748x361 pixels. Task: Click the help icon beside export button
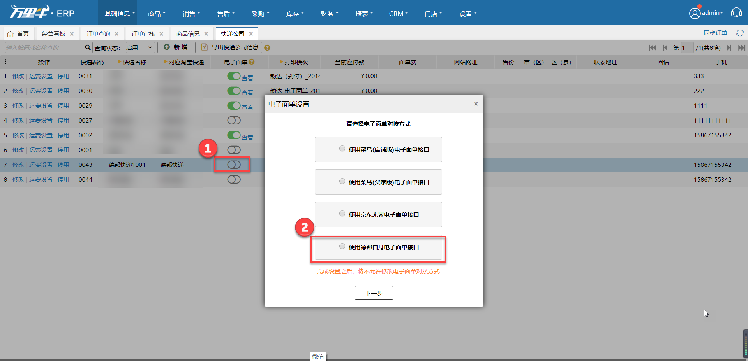[267, 48]
